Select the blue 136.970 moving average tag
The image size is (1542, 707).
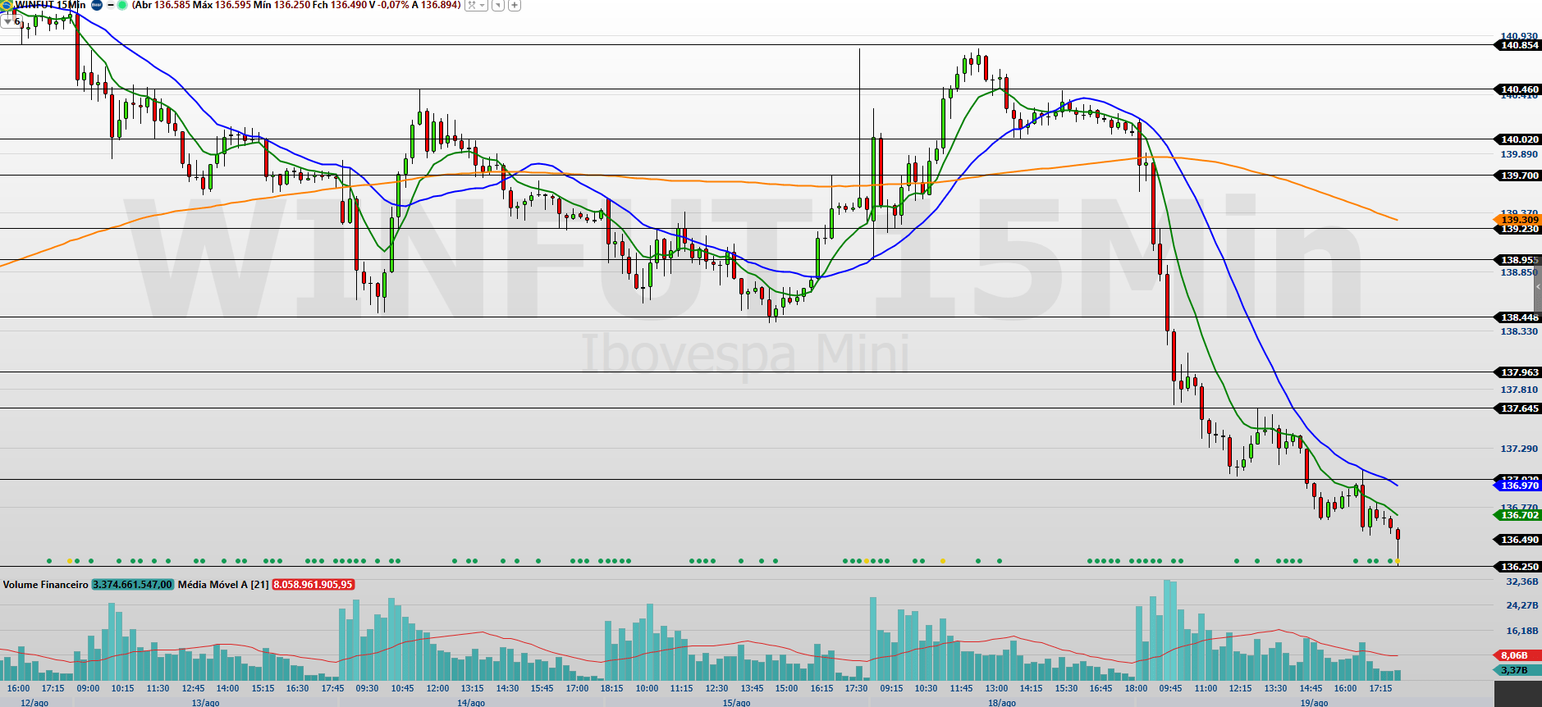1517,486
